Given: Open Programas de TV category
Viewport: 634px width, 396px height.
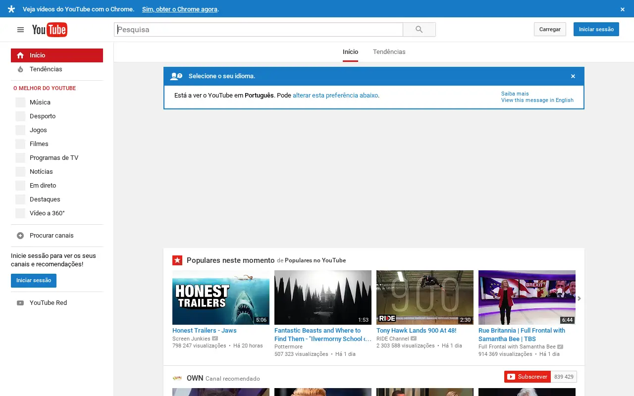Looking at the screenshot, I should pyautogui.click(x=57, y=158).
